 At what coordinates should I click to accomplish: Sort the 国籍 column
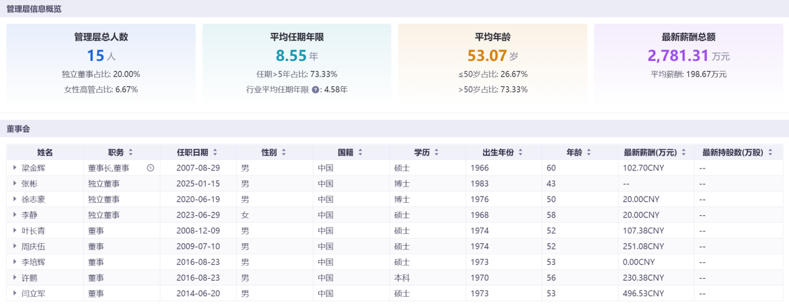click(x=360, y=152)
